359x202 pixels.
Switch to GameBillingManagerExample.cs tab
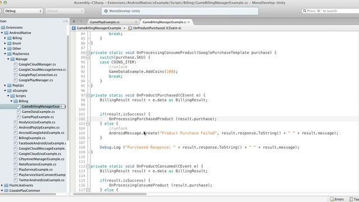pyautogui.click(x=164, y=22)
